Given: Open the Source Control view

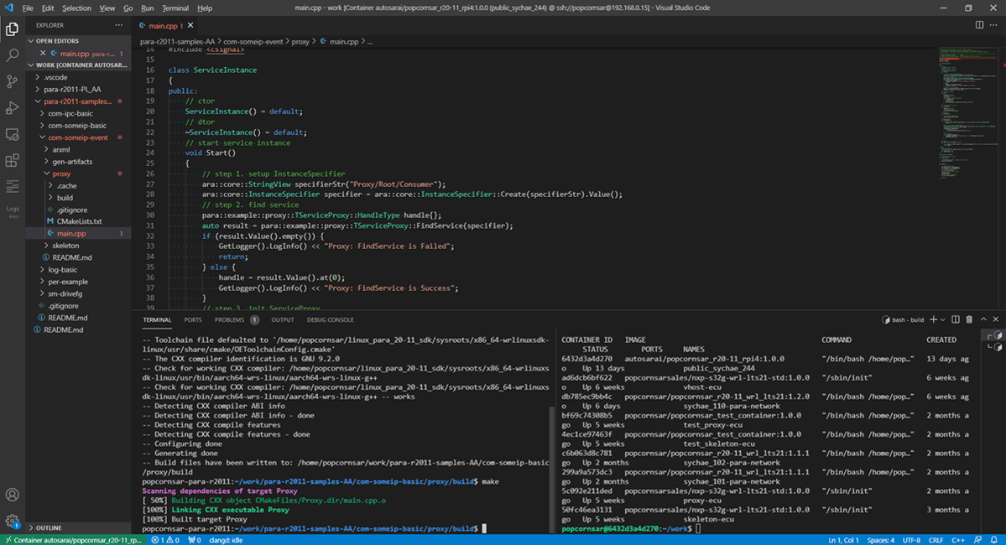Looking at the screenshot, I should coord(13,81).
